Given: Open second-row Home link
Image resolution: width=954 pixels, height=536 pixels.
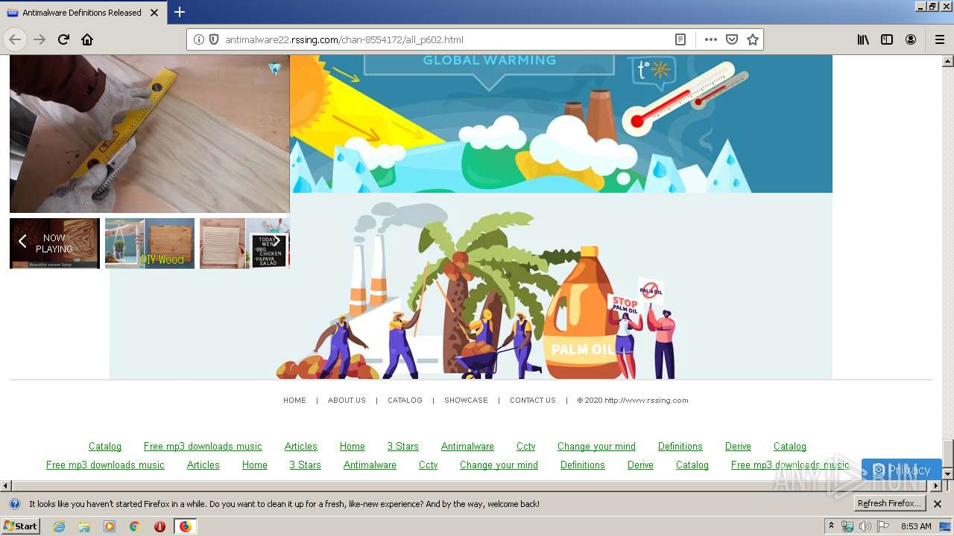Looking at the screenshot, I should coord(255,465).
